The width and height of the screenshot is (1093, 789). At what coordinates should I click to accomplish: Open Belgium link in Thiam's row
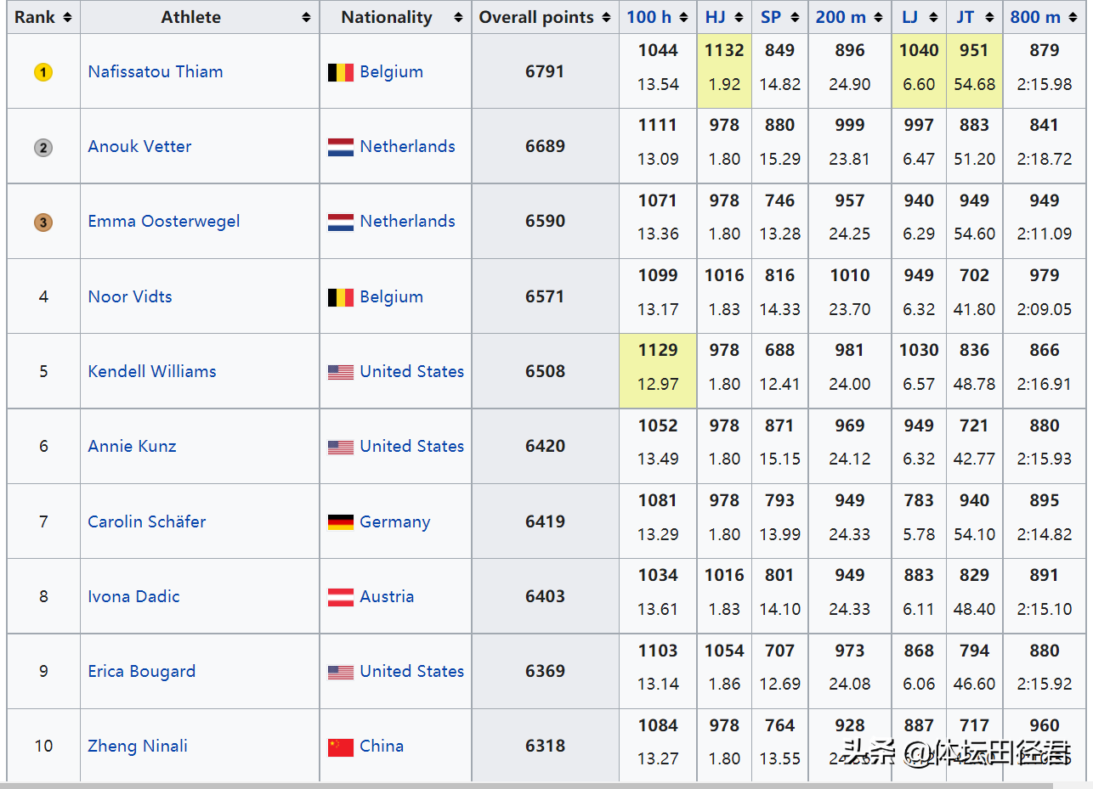(391, 72)
